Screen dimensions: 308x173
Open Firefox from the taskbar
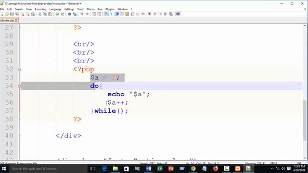point(215,169)
